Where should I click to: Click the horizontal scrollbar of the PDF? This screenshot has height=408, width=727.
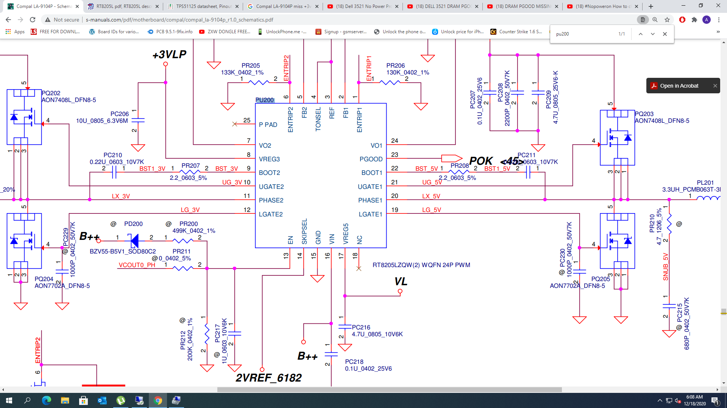[389, 389]
